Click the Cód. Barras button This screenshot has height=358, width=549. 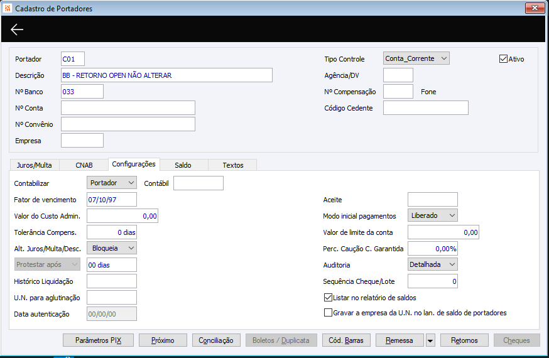coord(346,340)
